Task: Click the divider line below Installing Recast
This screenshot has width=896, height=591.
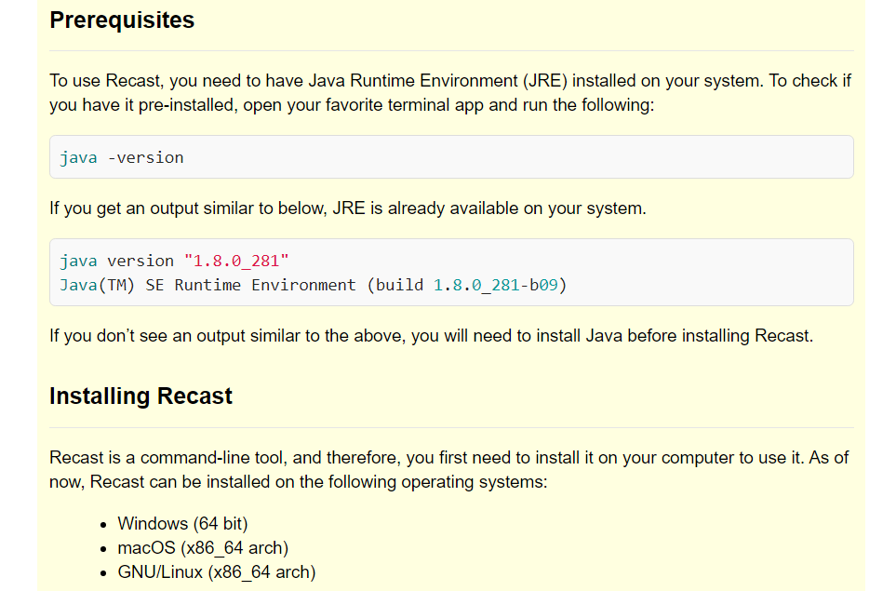Action: tap(450, 427)
